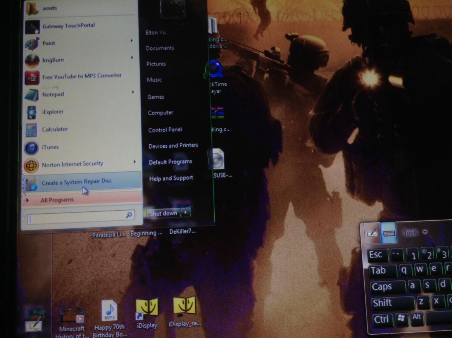Screen dimensions: 452x338
Task: Open the Minecraft History video file
Action: (x=72, y=323)
